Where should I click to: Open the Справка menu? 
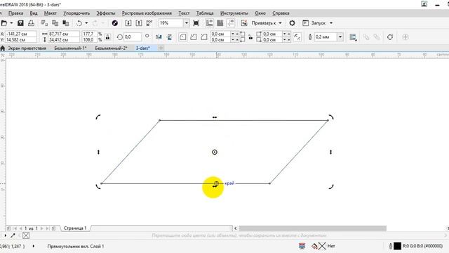point(281,13)
